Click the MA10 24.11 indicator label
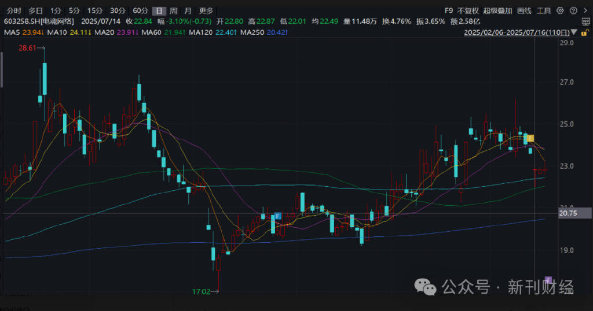This screenshot has height=311, width=593. coord(69,32)
